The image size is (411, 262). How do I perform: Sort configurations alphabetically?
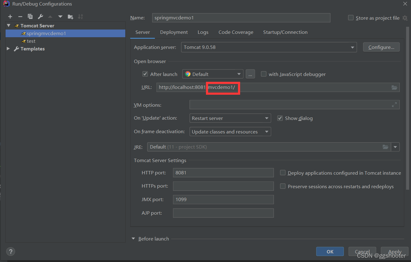80,17
